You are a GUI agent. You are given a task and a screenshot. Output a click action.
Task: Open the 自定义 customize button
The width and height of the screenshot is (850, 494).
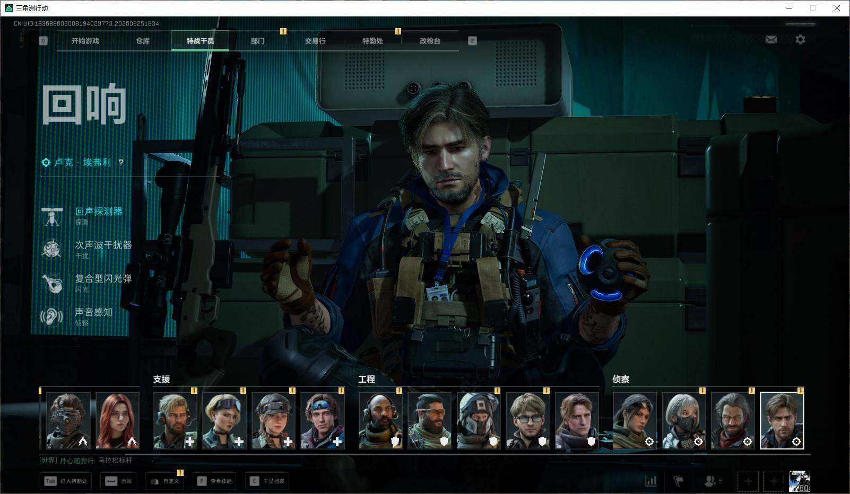(164, 481)
